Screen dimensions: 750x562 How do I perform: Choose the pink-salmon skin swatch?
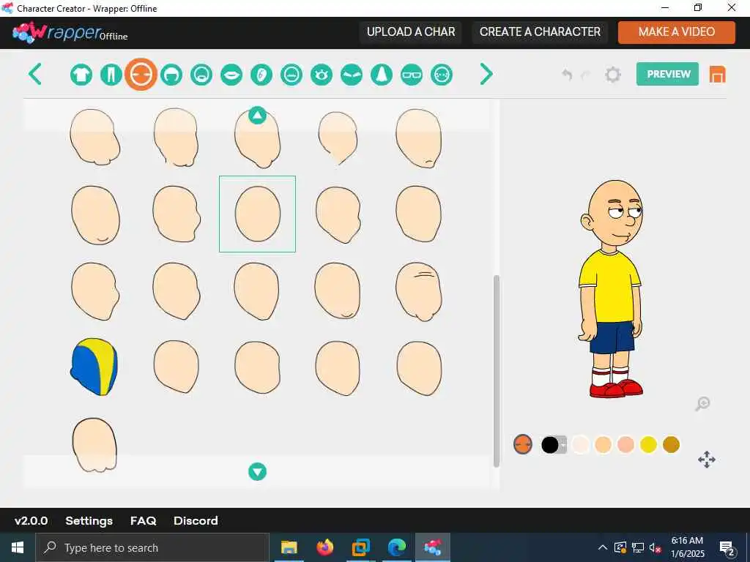(x=625, y=444)
